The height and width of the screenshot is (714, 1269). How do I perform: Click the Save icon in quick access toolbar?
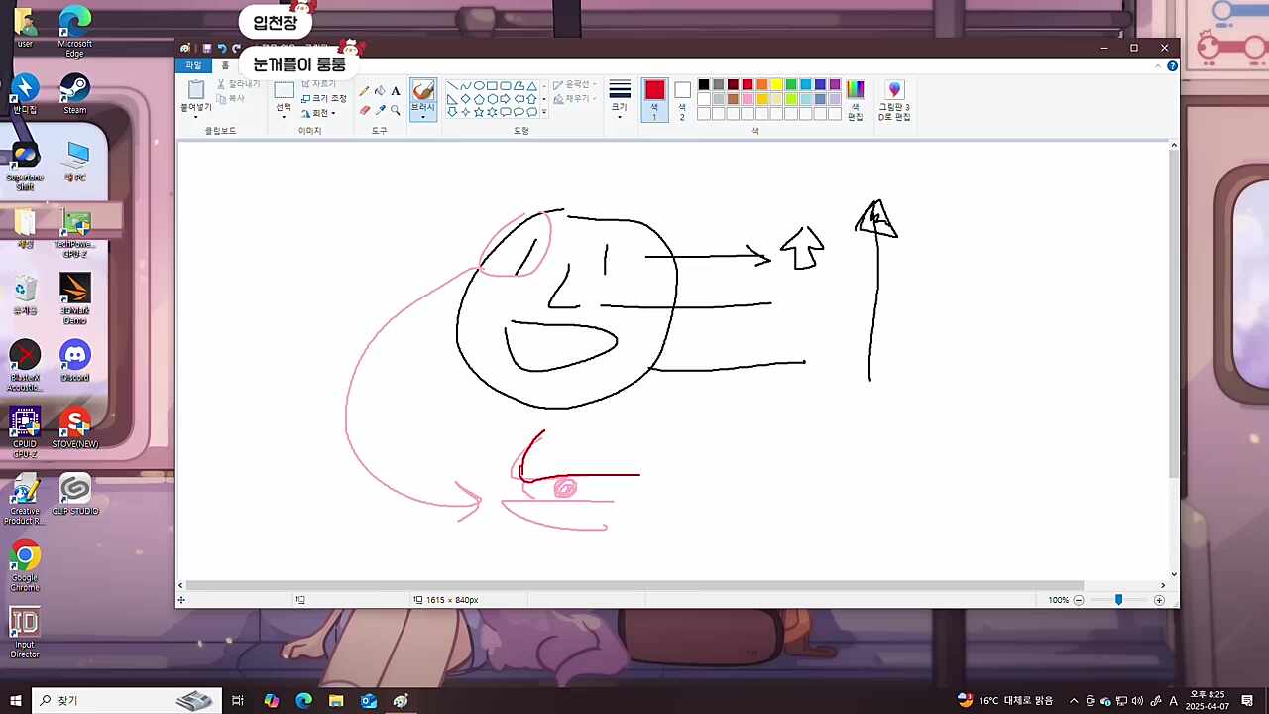tap(207, 48)
